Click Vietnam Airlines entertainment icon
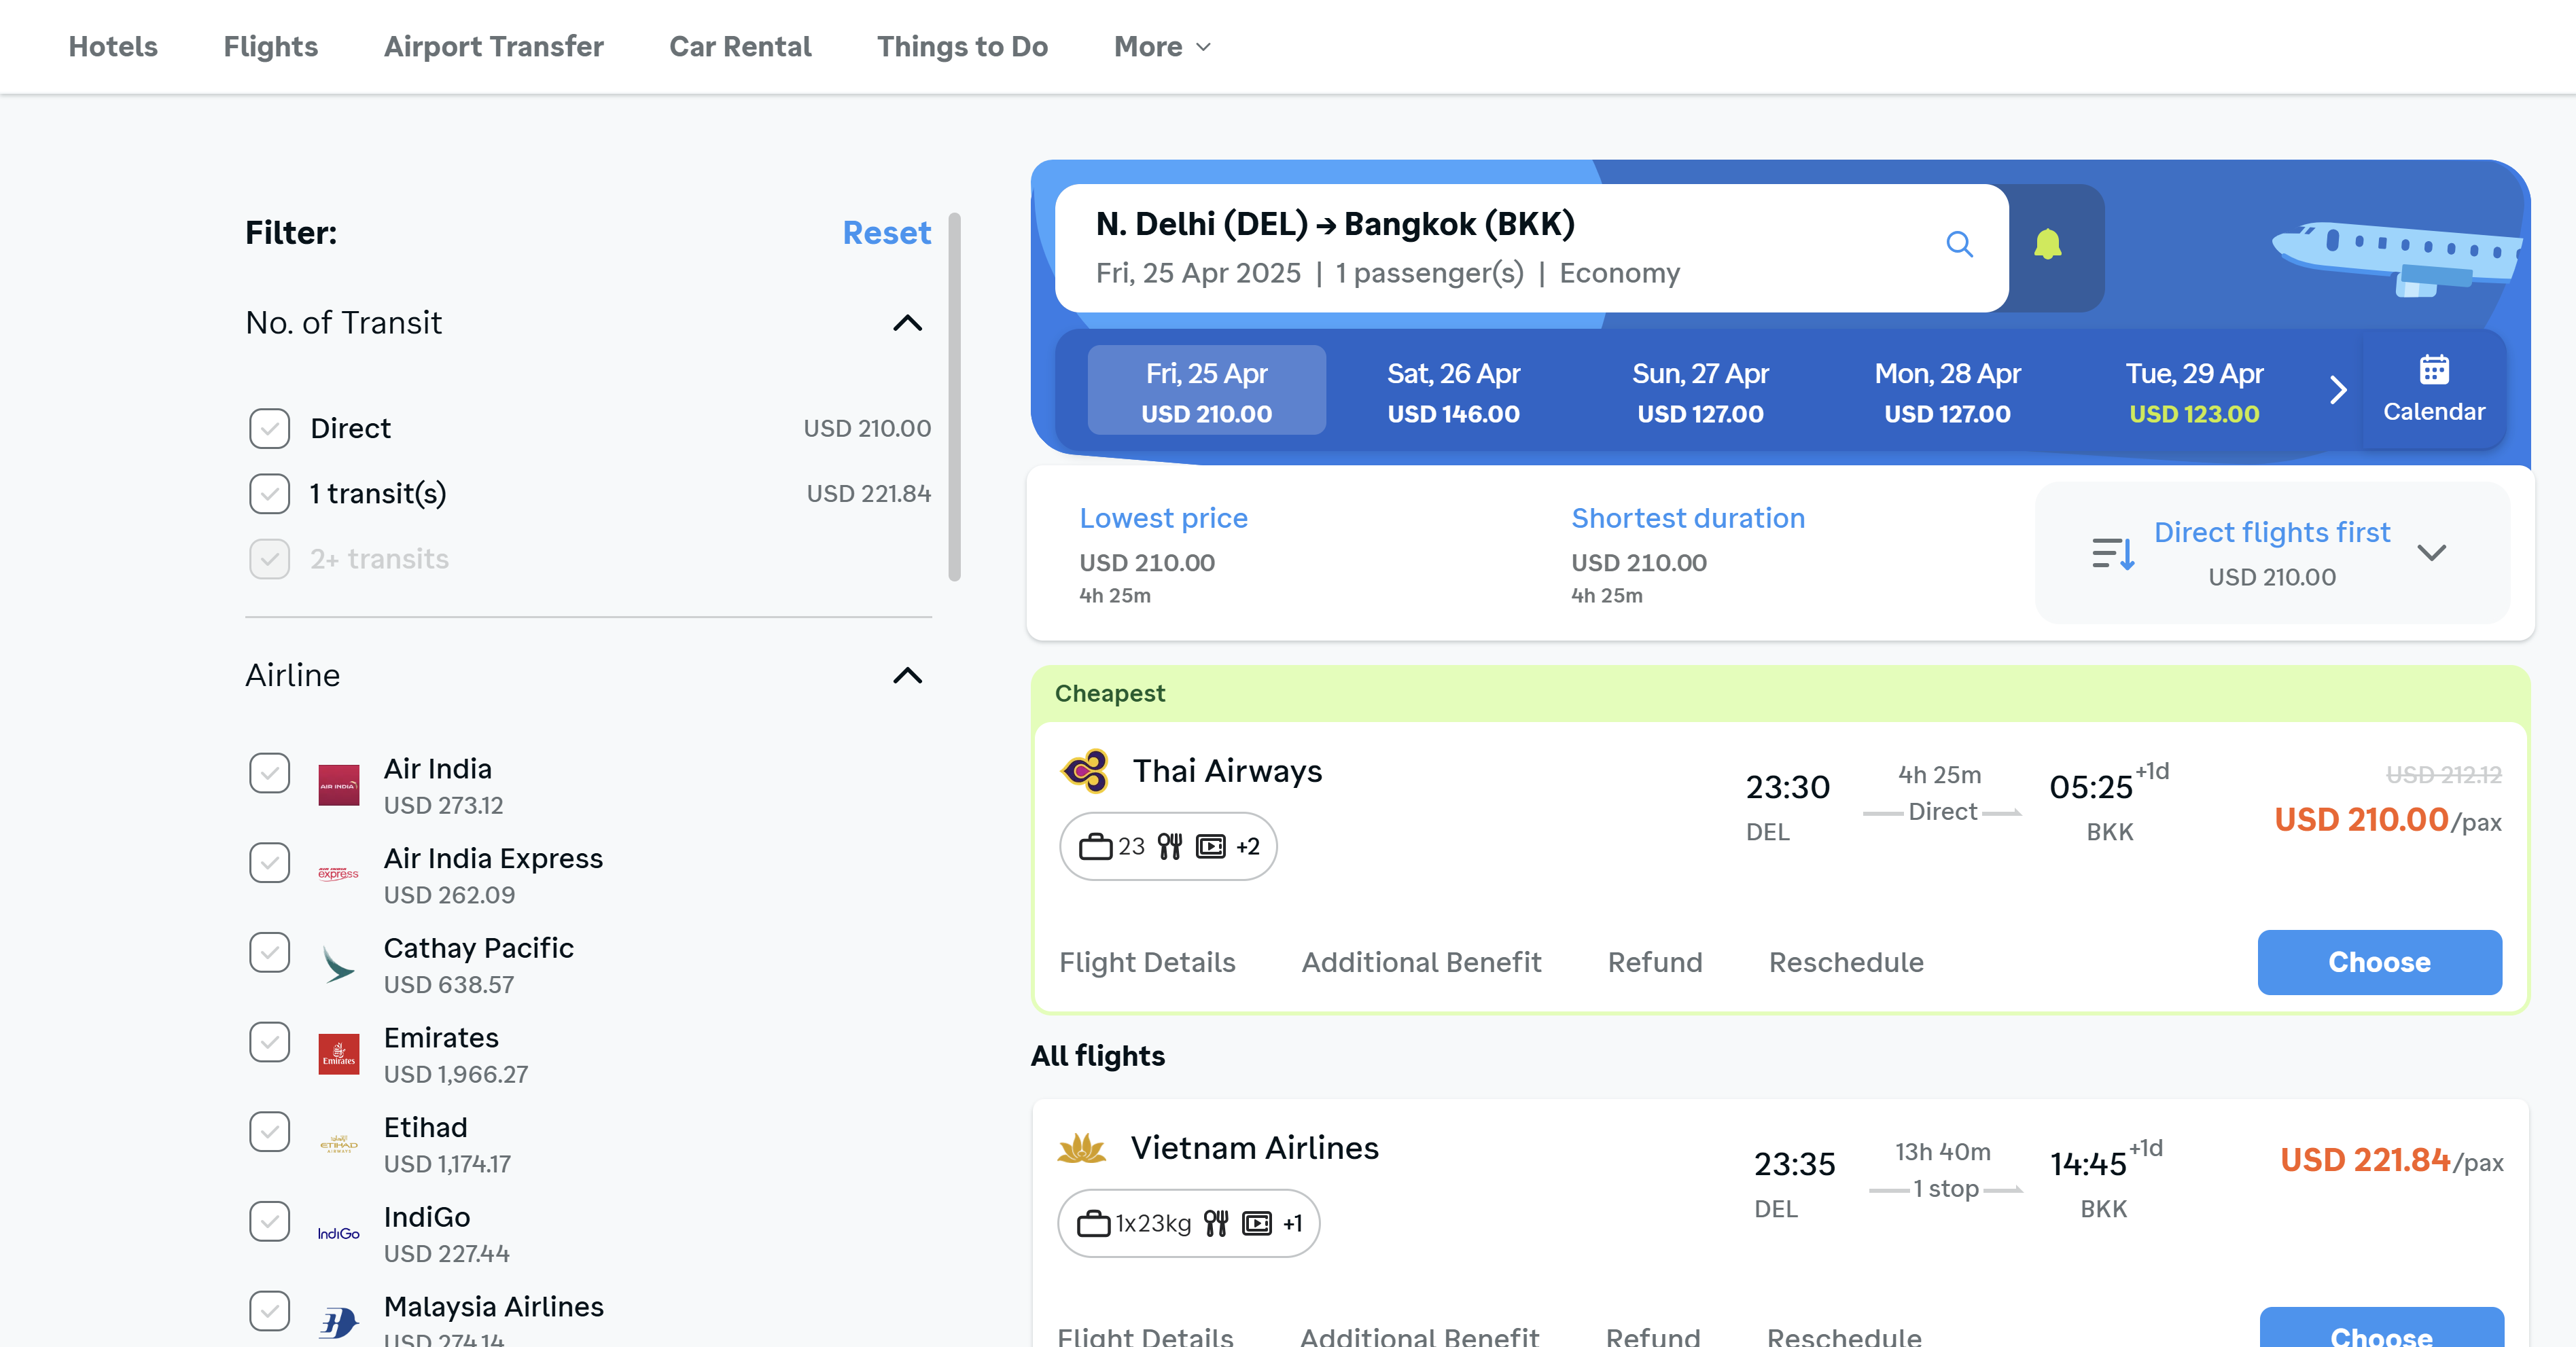 coord(1256,1224)
